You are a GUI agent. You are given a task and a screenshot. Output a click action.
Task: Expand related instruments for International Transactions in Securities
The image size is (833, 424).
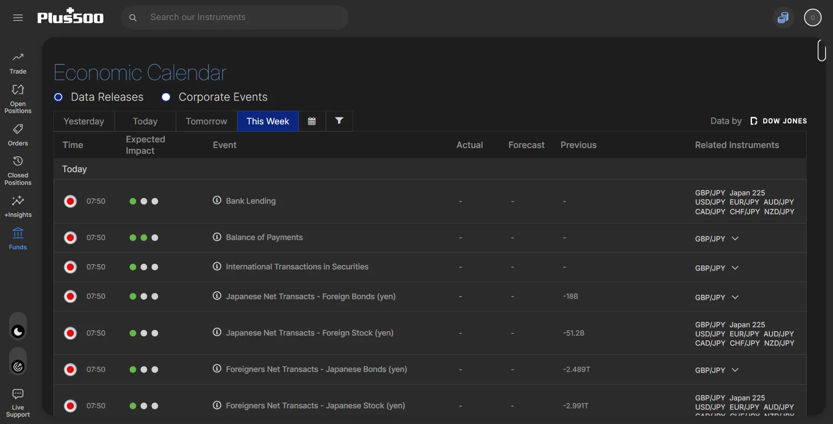[x=735, y=268]
